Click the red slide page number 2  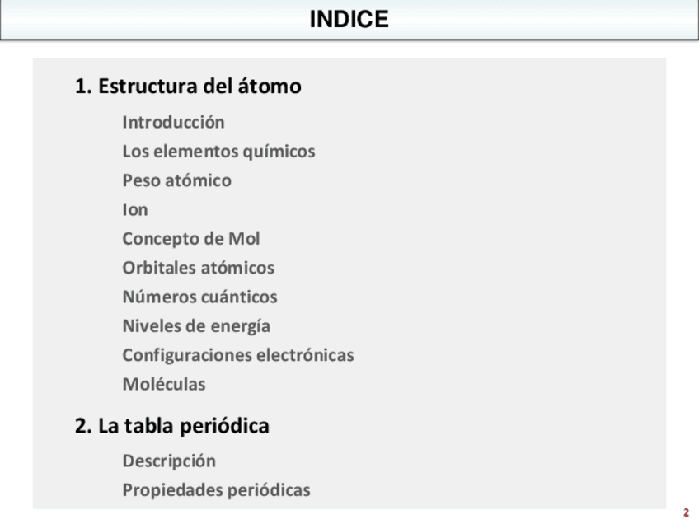point(686,512)
